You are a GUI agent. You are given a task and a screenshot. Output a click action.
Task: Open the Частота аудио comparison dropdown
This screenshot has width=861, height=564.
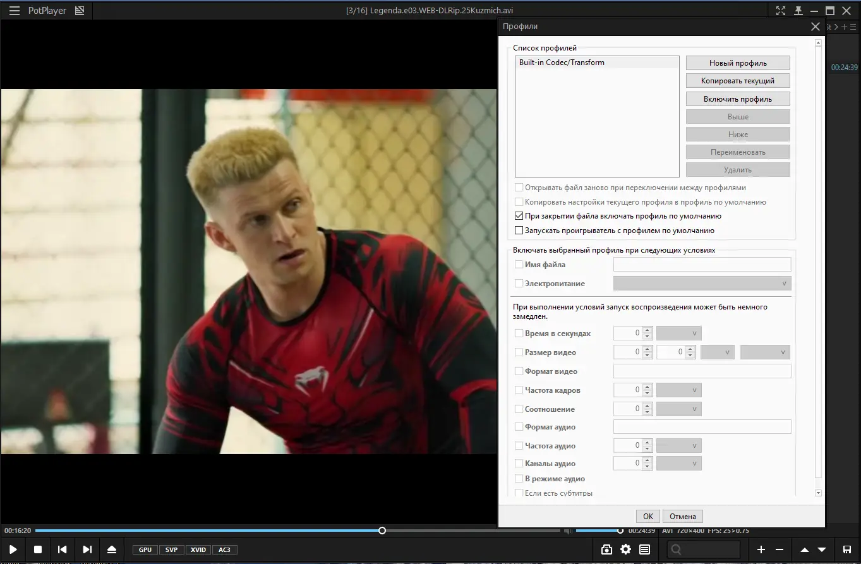point(679,446)
